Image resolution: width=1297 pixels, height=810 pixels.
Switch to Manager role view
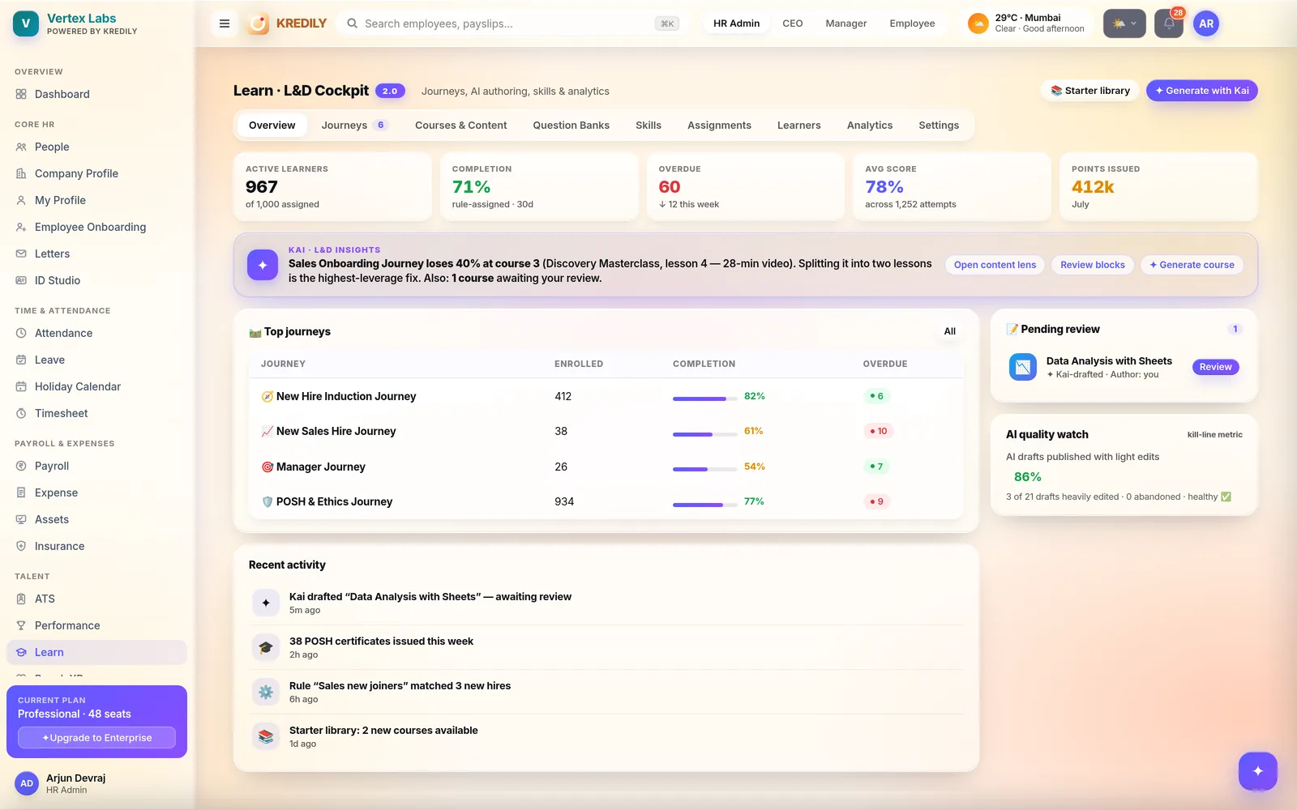tap(846, 23)
